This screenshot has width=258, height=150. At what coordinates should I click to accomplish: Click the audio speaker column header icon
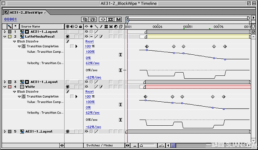click(x=72, y=26)
